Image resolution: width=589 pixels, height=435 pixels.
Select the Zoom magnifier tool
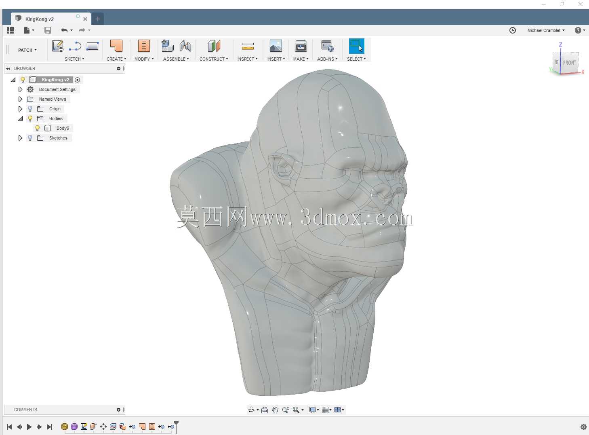point(286,410)
